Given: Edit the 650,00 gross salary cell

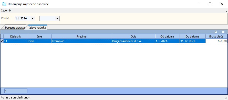Looking at the screenshot, I should click(x=216, y=41).
